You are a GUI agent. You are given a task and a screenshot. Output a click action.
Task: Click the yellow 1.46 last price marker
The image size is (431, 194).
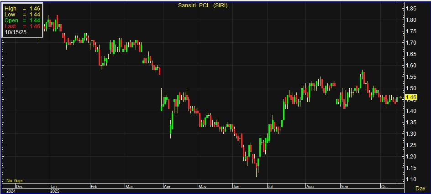pyautogui.click(x=411, y=97)
